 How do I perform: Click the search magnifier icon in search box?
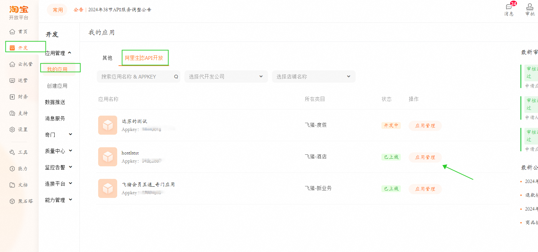point(176,77)
